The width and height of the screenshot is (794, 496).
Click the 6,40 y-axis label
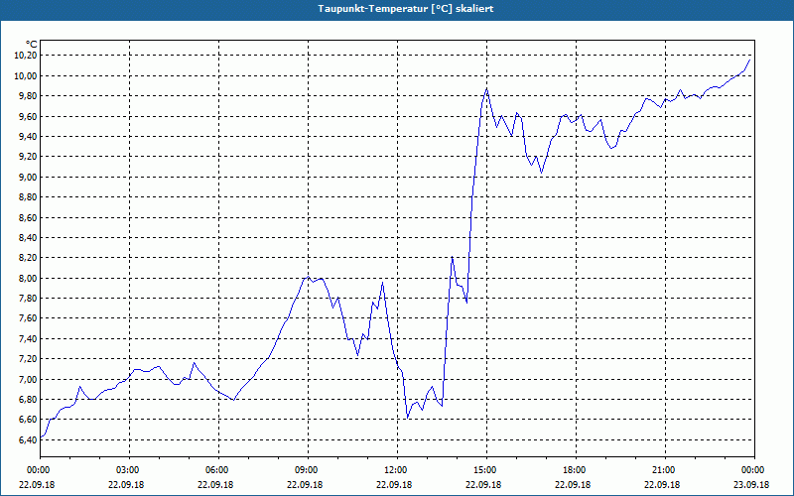[28, 439]
